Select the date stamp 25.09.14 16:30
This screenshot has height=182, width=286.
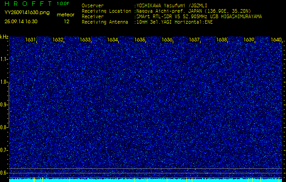coord(21,21)
